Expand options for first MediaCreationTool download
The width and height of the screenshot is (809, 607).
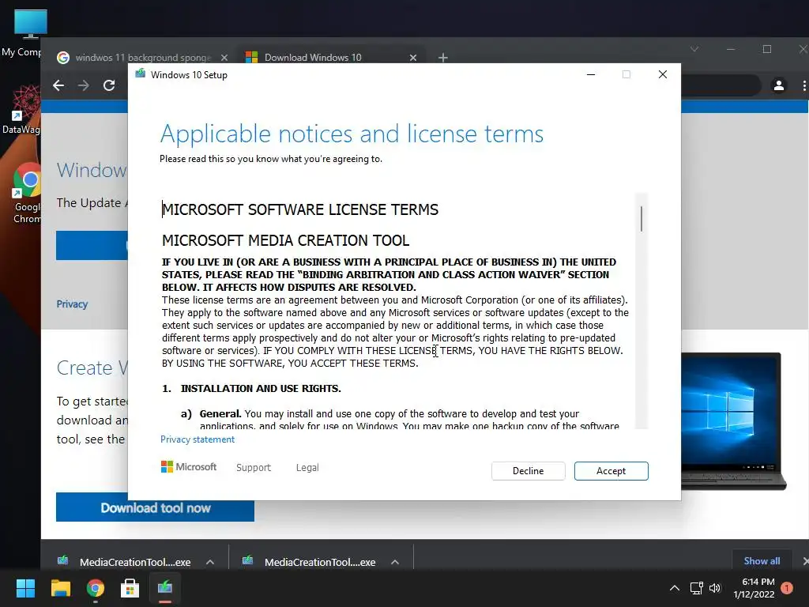(210, 562)
